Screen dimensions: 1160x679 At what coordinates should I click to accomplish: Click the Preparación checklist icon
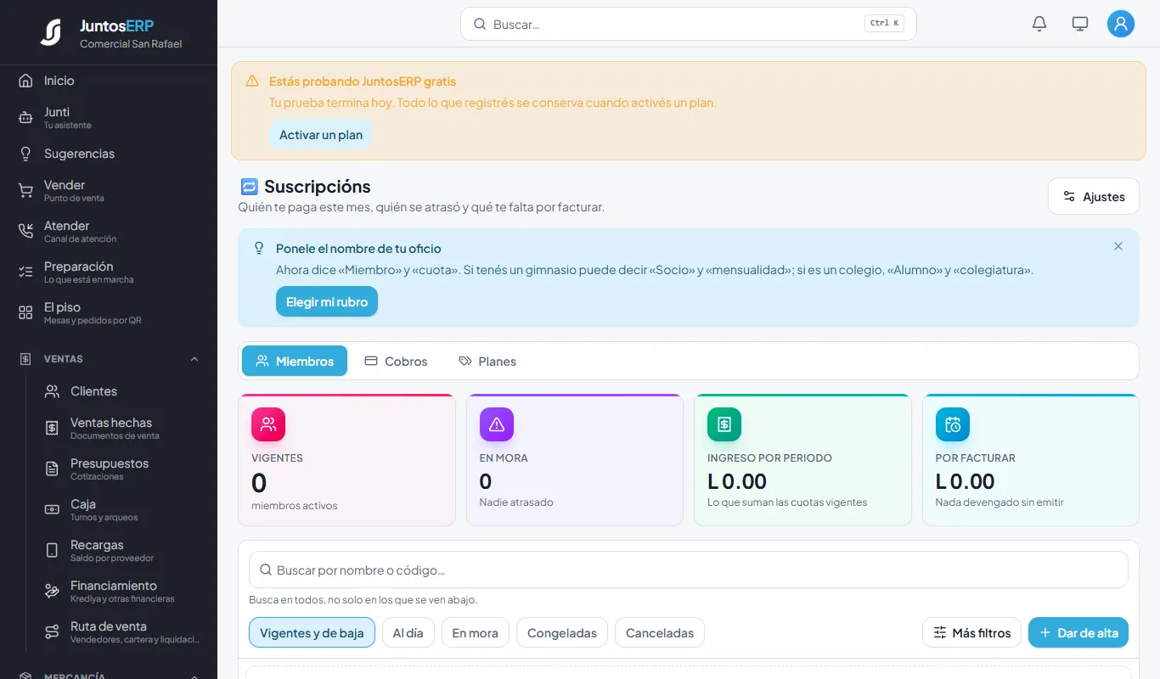[x=25, y=272]
